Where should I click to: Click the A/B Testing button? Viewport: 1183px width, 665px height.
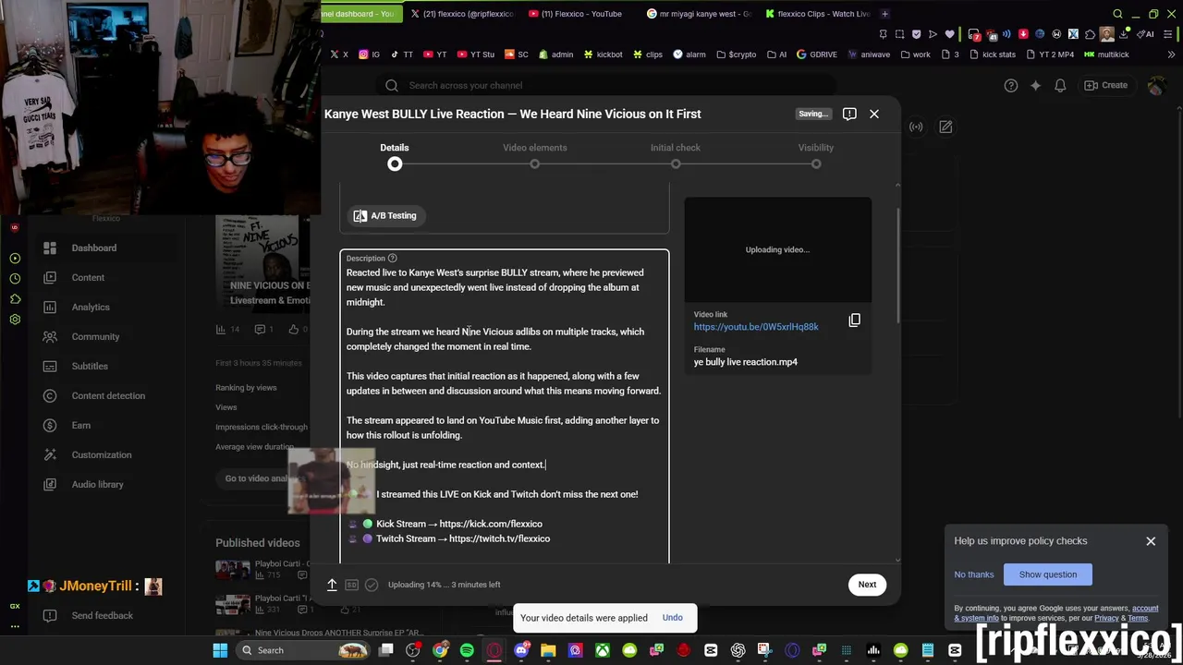coord(384,215)
